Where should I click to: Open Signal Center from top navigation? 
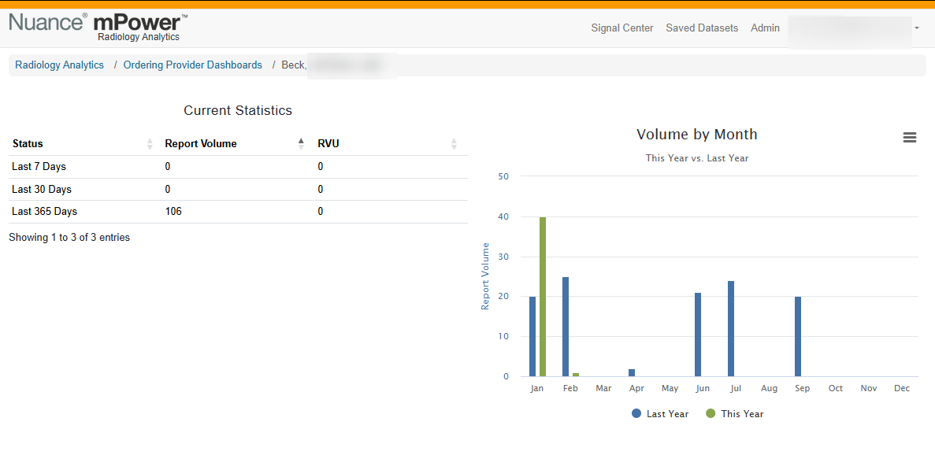coord(622,28)
